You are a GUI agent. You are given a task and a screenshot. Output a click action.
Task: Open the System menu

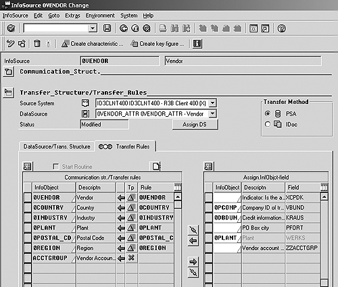128,16
